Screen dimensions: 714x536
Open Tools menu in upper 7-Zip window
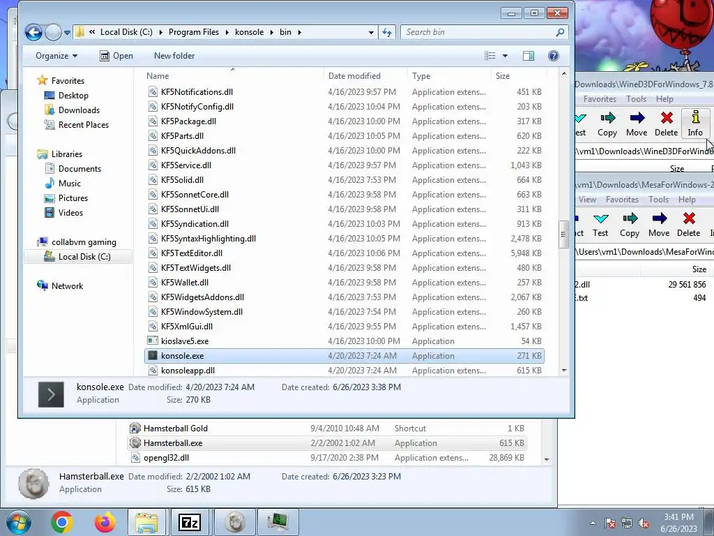click(636, 99)
